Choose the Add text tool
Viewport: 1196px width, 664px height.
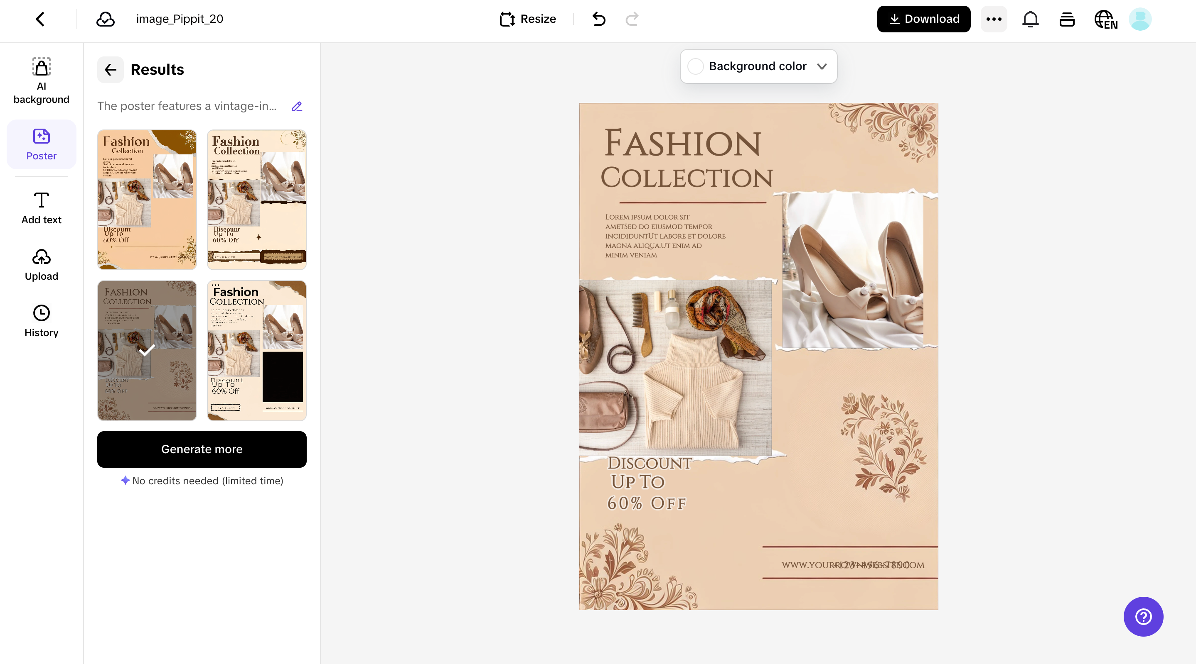[41, 208]
